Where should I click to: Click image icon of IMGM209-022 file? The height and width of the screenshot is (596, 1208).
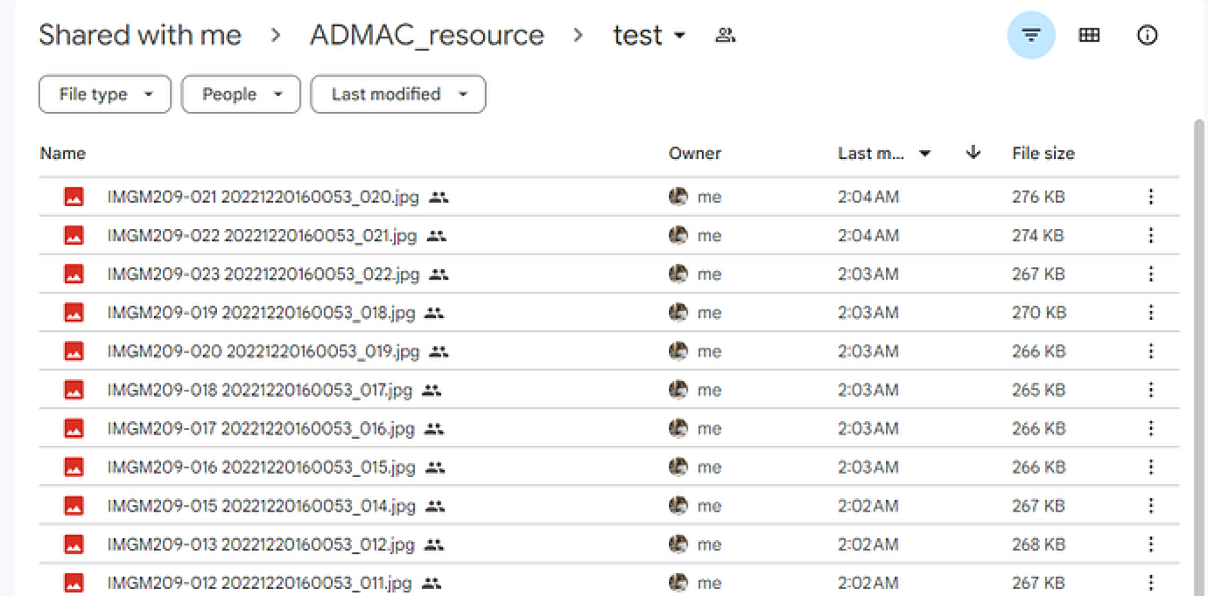pyautogui.click(x=74, y=236)
